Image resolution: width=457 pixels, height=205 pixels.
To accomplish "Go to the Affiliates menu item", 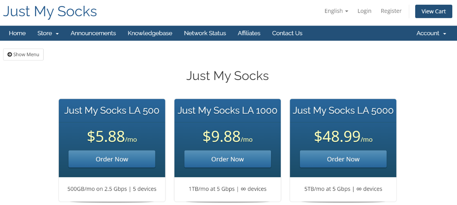I will (x=249, y=33).
